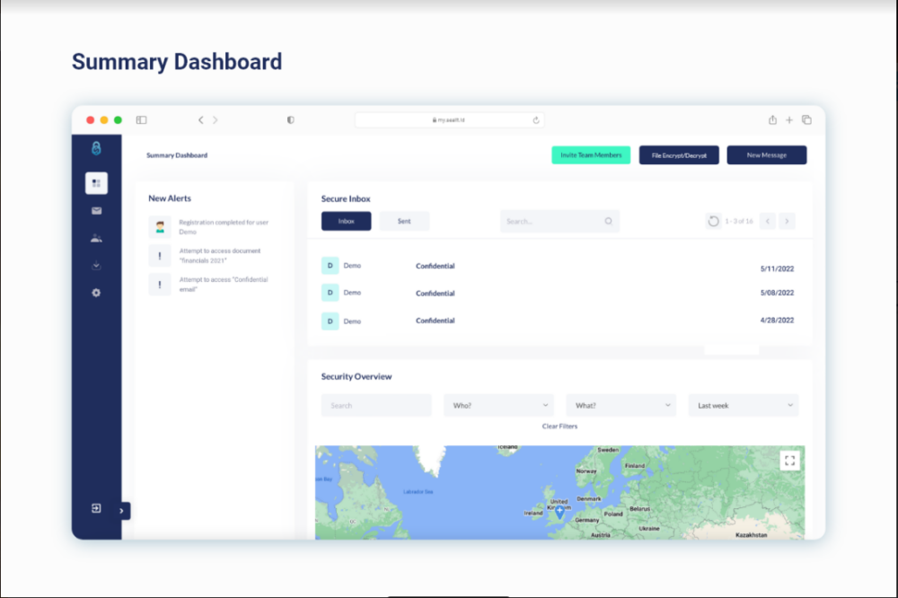Open the What? filter dropdown
The image size is (898, 598).
tap(621, 406)
